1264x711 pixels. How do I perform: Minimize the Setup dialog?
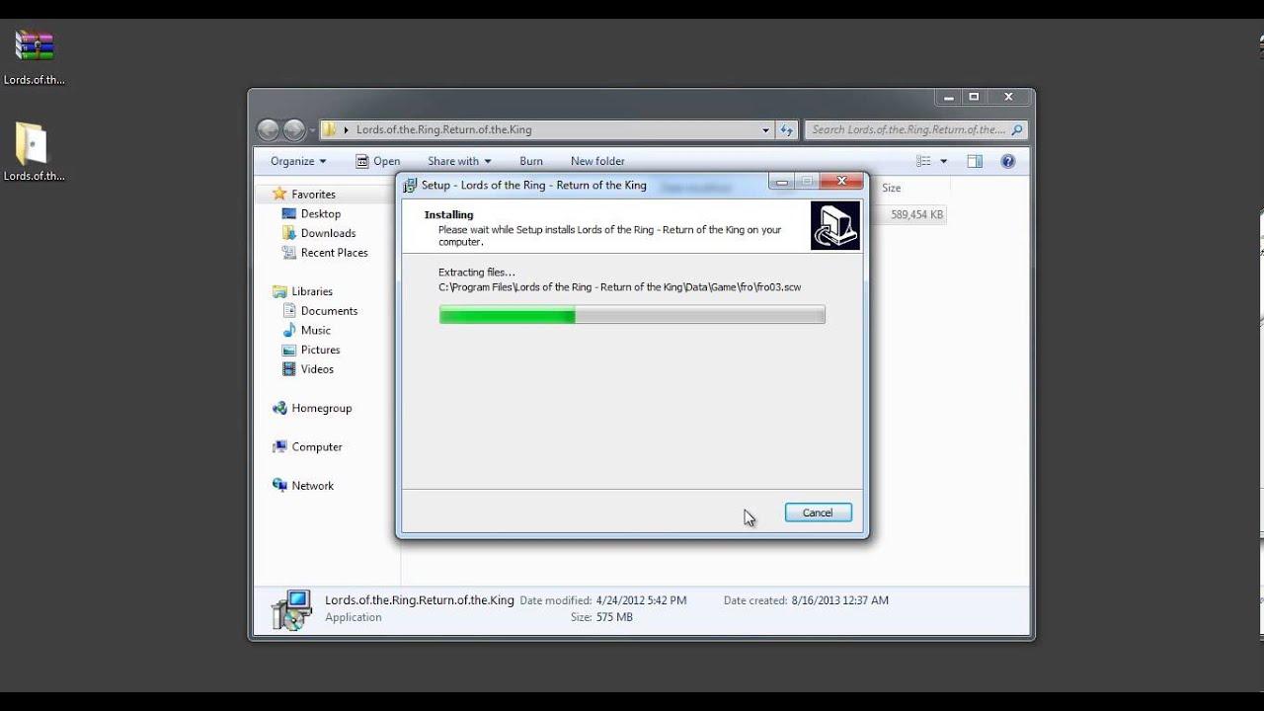782,183
